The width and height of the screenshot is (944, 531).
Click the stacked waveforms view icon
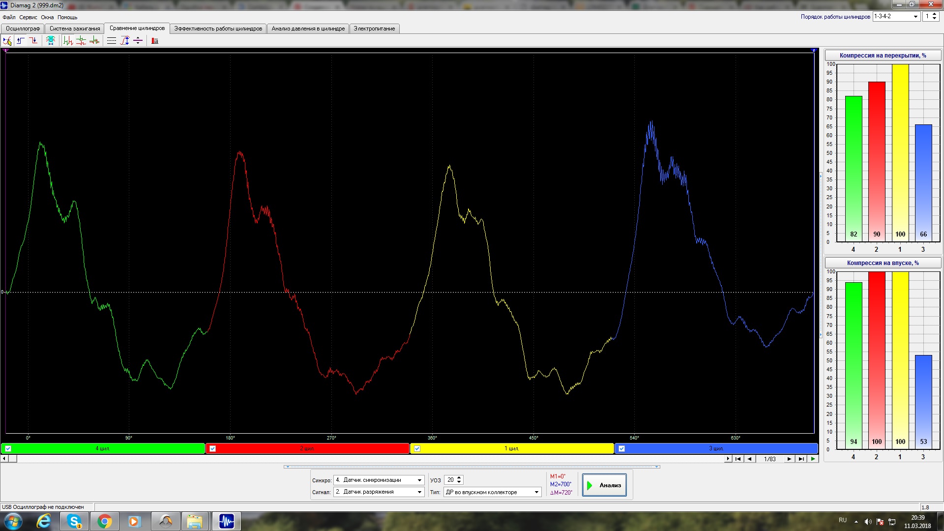[81, 41]
